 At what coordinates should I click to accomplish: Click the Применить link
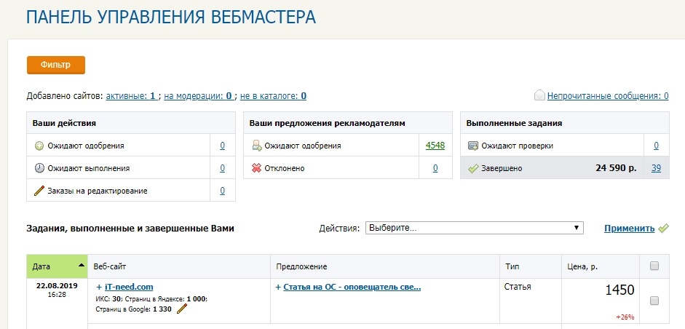point(629,228)
